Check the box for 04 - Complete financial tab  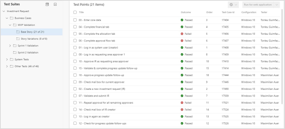click(x=75, y=27)
